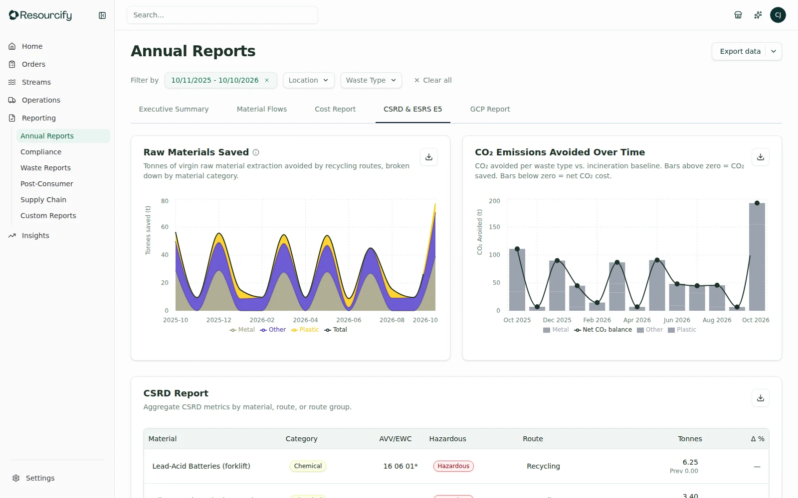Open the store icon in header
Screen dimensions: 798x498
coord(738,15)
